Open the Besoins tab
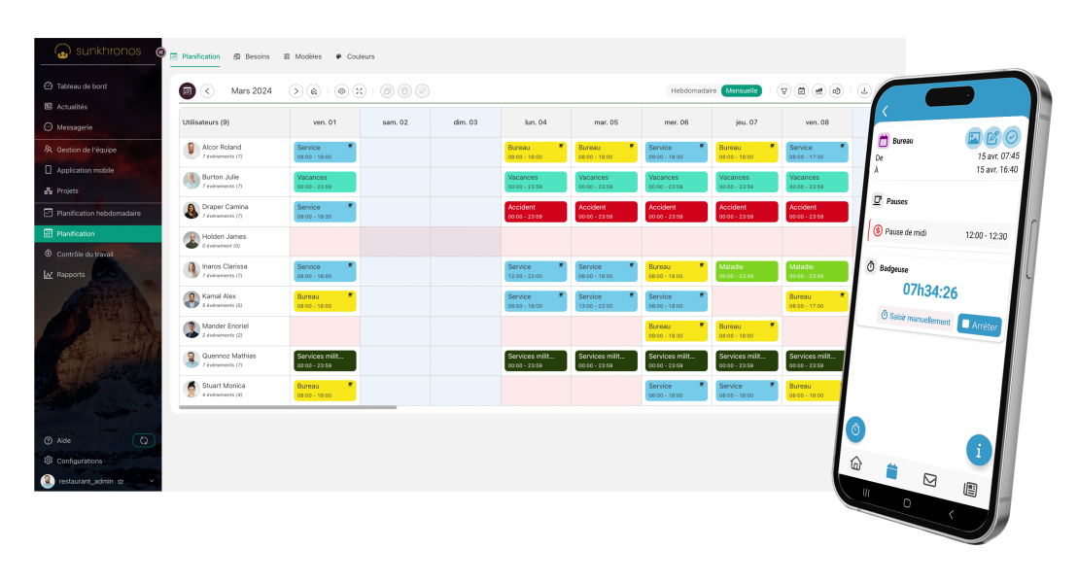This screenshot has width=1078, height=583. [x=252, y=56]
